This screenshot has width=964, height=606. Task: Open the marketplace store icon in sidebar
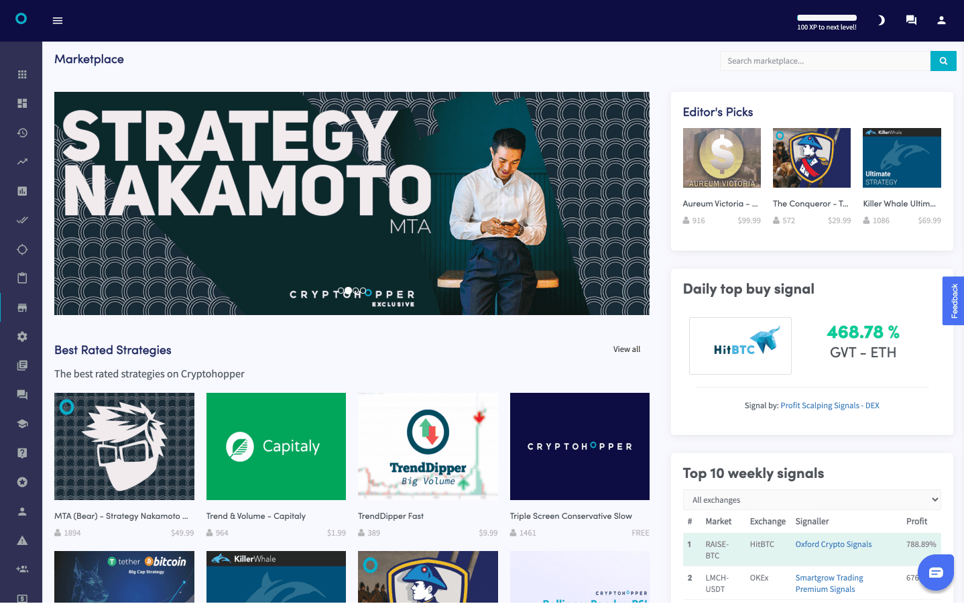pyautogui.click(x=22, y=308)
